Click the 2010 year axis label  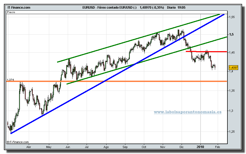[x=200, y=147]
